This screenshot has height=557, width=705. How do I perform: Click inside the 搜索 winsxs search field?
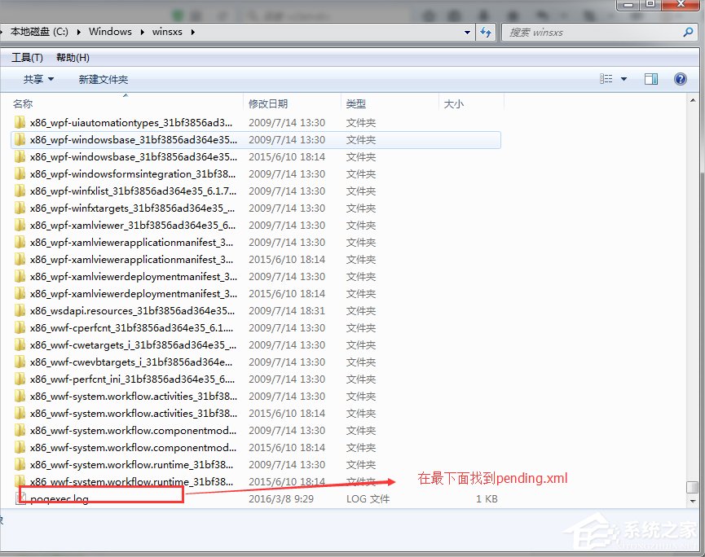(x=587, y=32)
